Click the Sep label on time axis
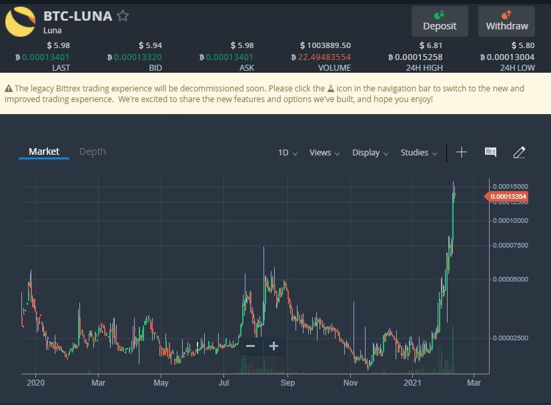The height and width of the screenshot is (405, 551). [288, 382]
